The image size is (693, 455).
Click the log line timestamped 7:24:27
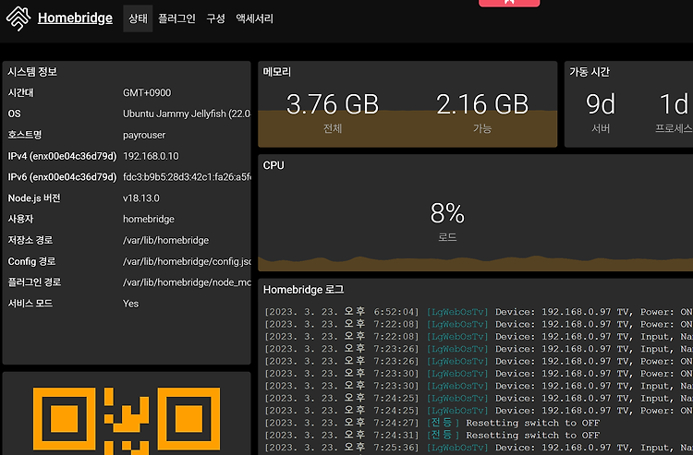[432, 424]
